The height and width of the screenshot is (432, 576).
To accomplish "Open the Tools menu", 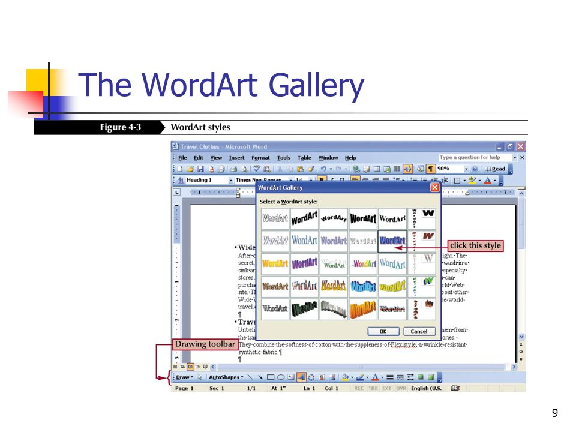I will pos(284,158).
